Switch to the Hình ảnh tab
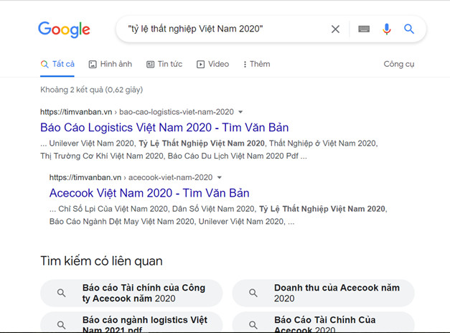450x333 pixels. [111, 64]
